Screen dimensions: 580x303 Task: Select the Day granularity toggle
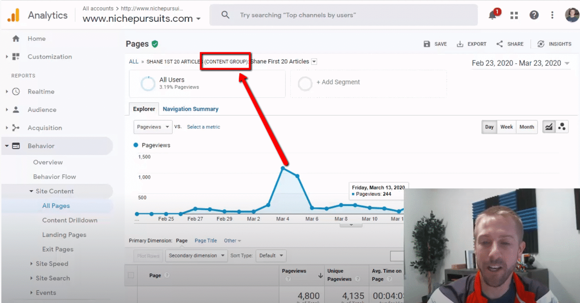[489, 127]
